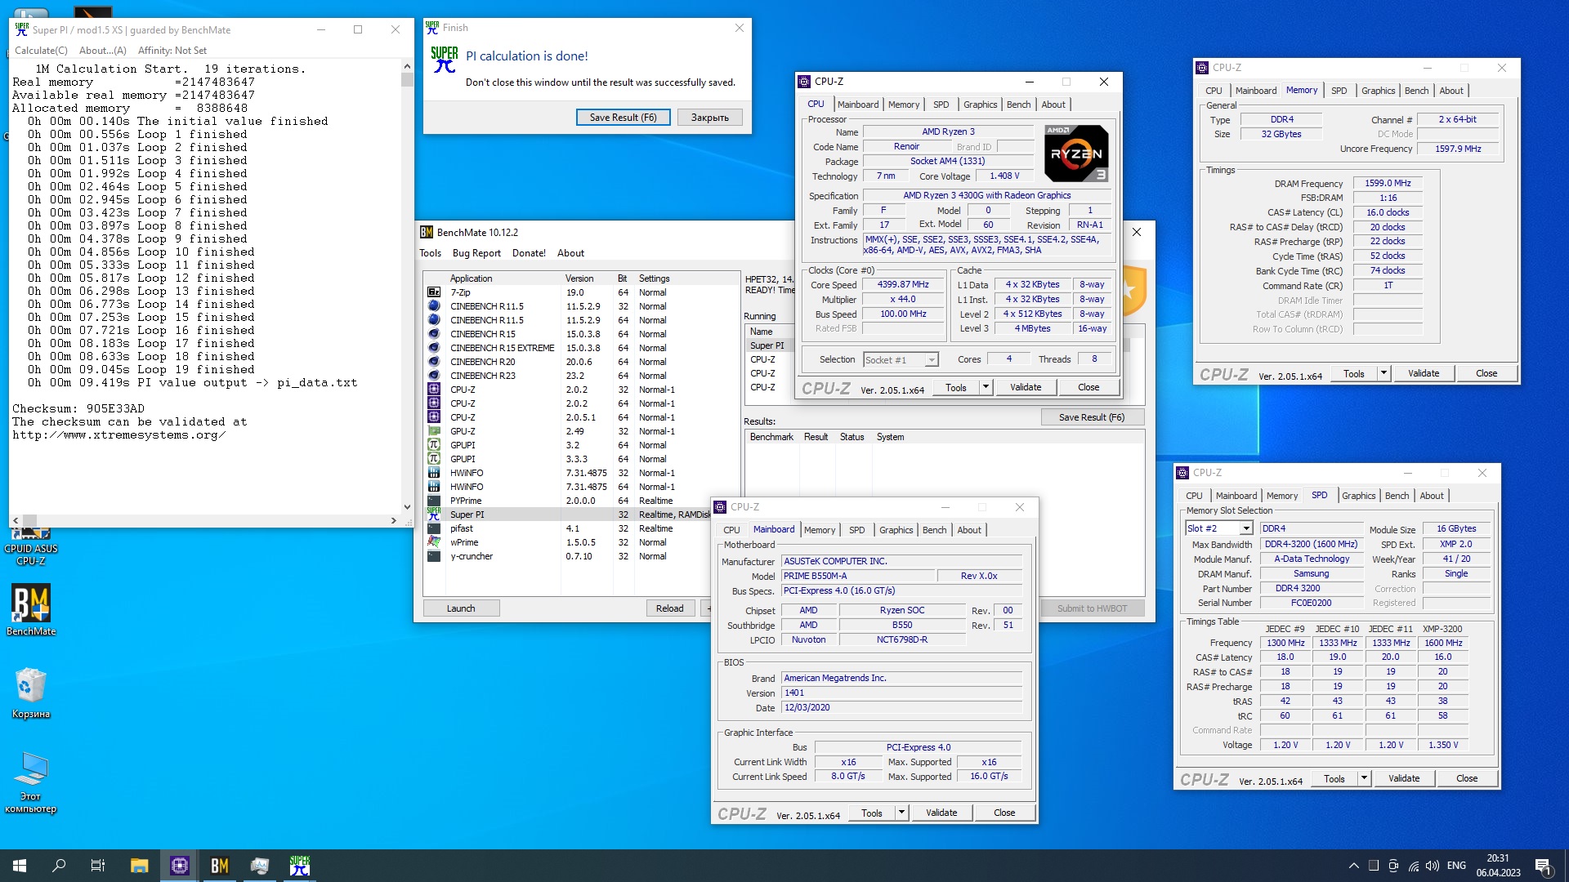The image size is (1569, 882).
Task: Open Donate! menu in BenchMate
Action: tap(529, 253)
